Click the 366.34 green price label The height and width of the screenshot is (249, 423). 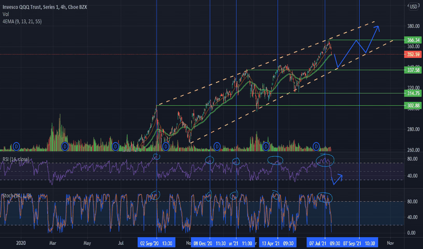click(x=413, y=40)
